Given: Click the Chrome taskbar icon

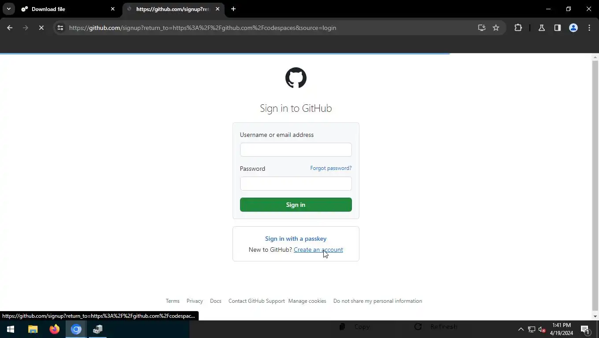Looking at the screenshot, I should pyautogui.click(x=76, y=329).
